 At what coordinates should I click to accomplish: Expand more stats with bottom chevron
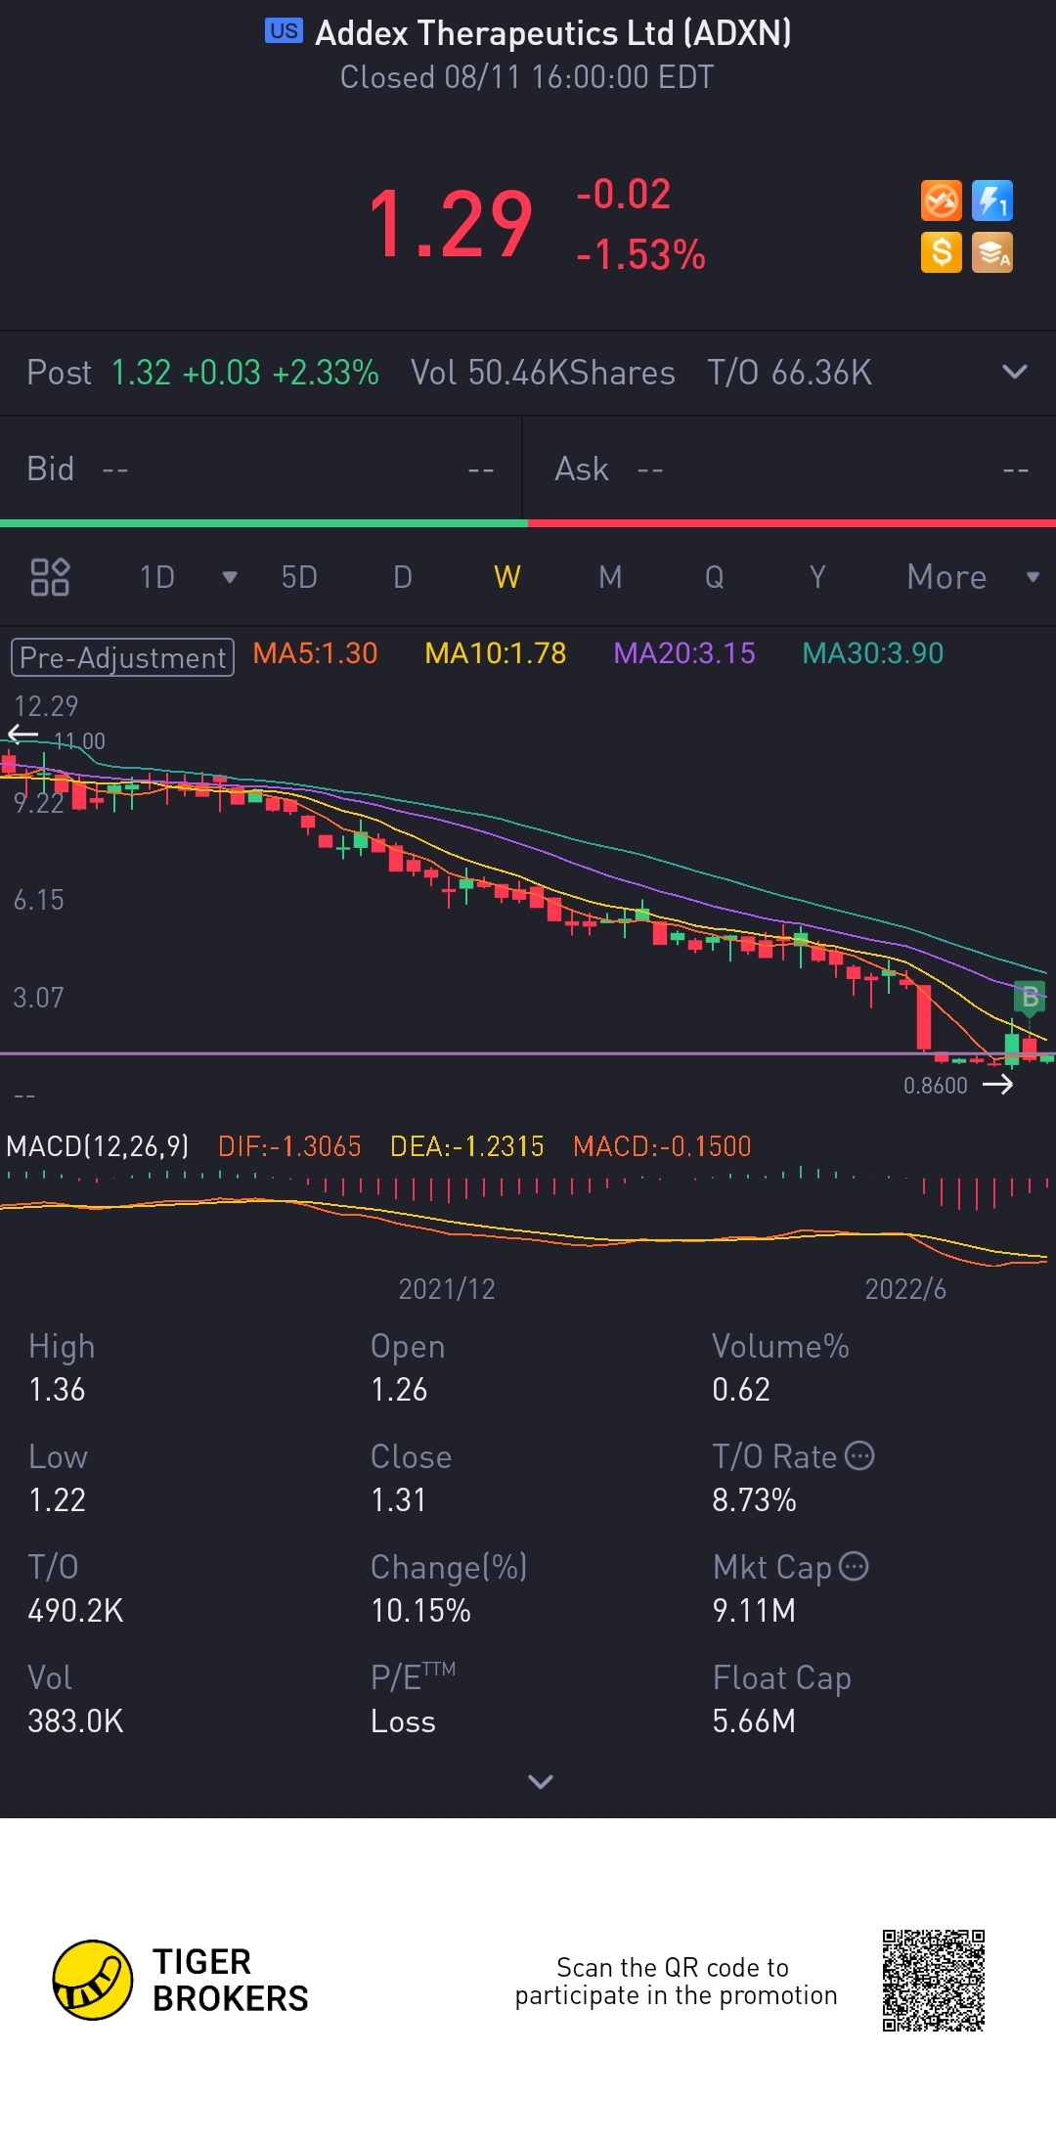(x=541, y=1781)
